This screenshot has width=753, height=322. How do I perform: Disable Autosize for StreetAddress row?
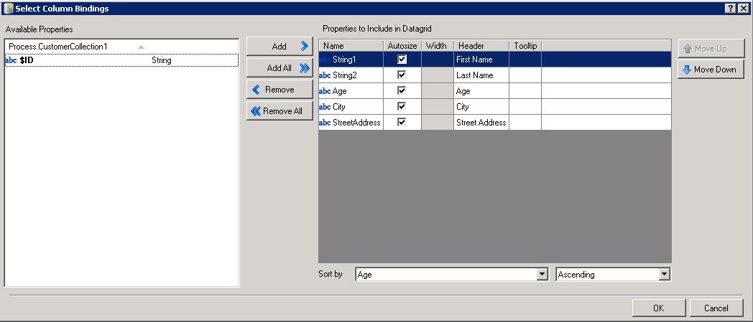[x=402, y=122]
